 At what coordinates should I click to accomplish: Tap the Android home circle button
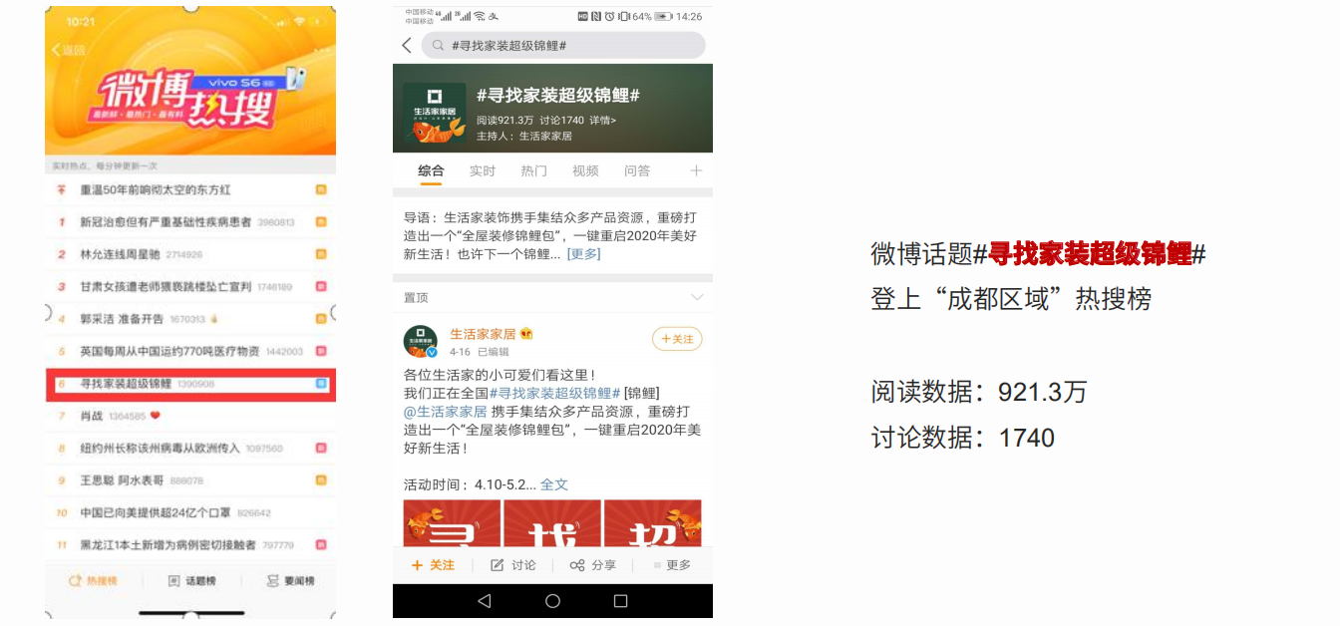click(x=552, y=601)
